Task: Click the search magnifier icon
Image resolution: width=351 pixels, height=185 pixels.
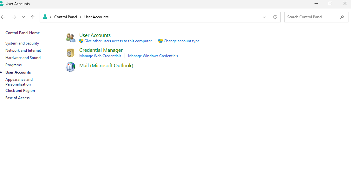Action: tap(342, 17)
